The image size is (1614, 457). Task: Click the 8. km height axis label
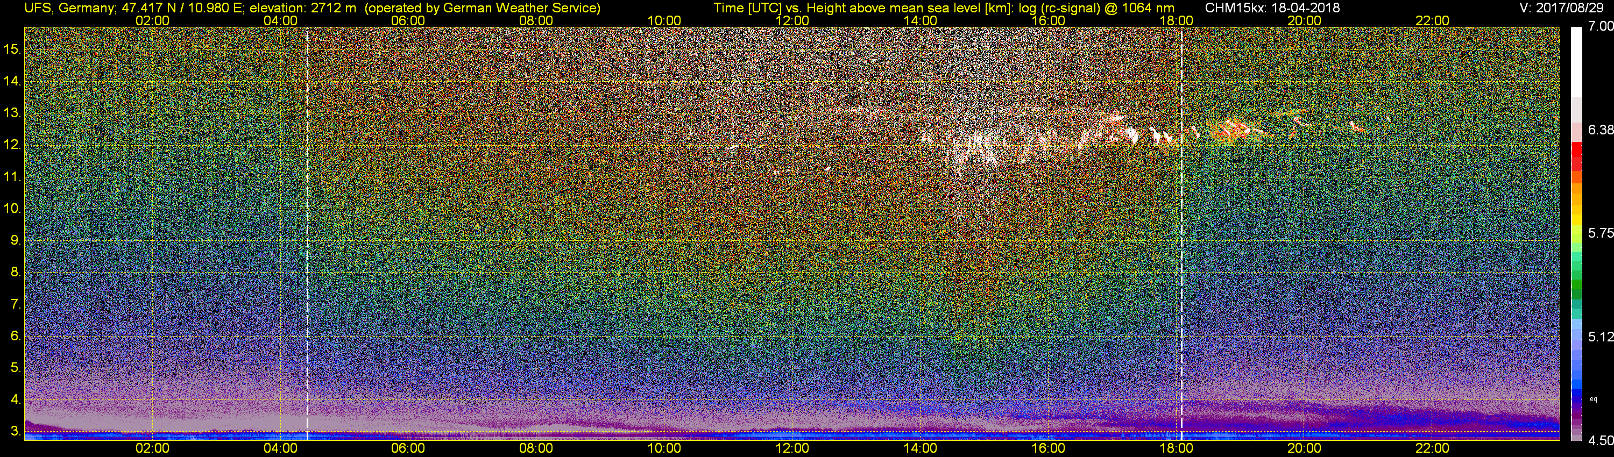pos(16,273)
